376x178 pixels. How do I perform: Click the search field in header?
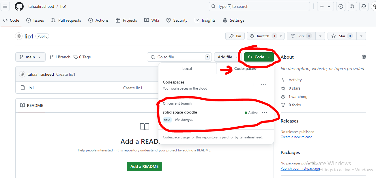click(259, 6)
